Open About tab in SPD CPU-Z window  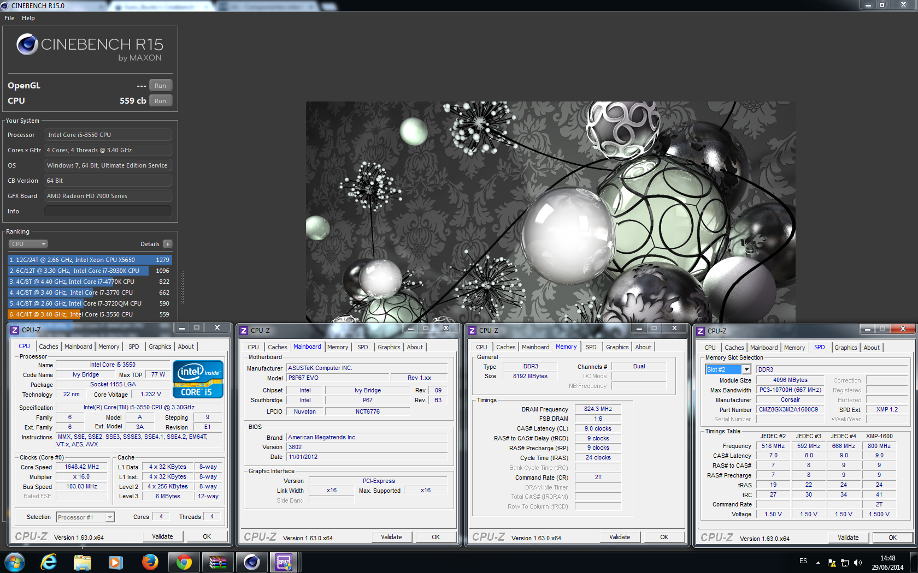click(872, 348)
